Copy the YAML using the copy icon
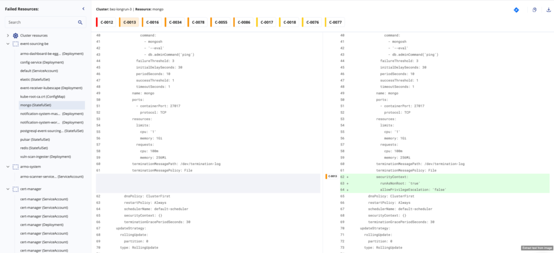Screen dimensions: 554x253 535,10
